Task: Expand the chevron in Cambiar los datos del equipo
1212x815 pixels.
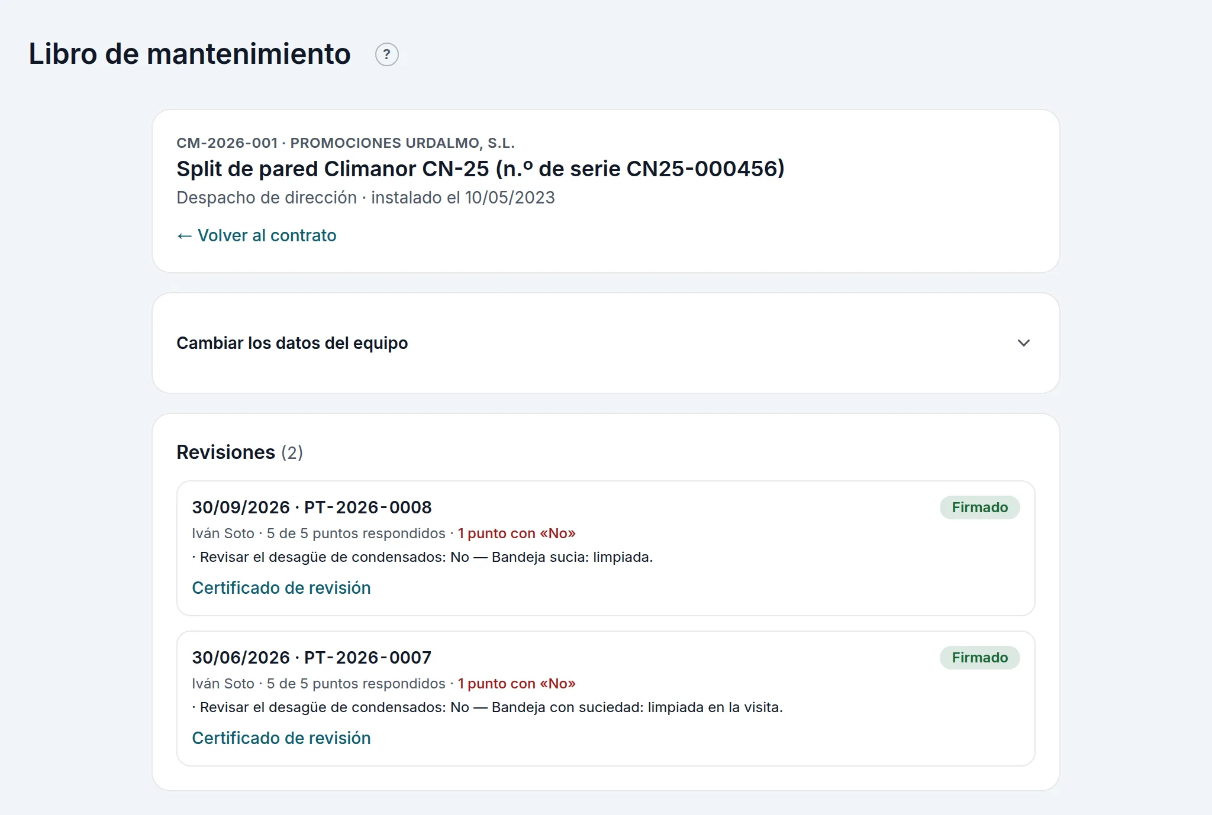Action: click(x=1023, y=343)
